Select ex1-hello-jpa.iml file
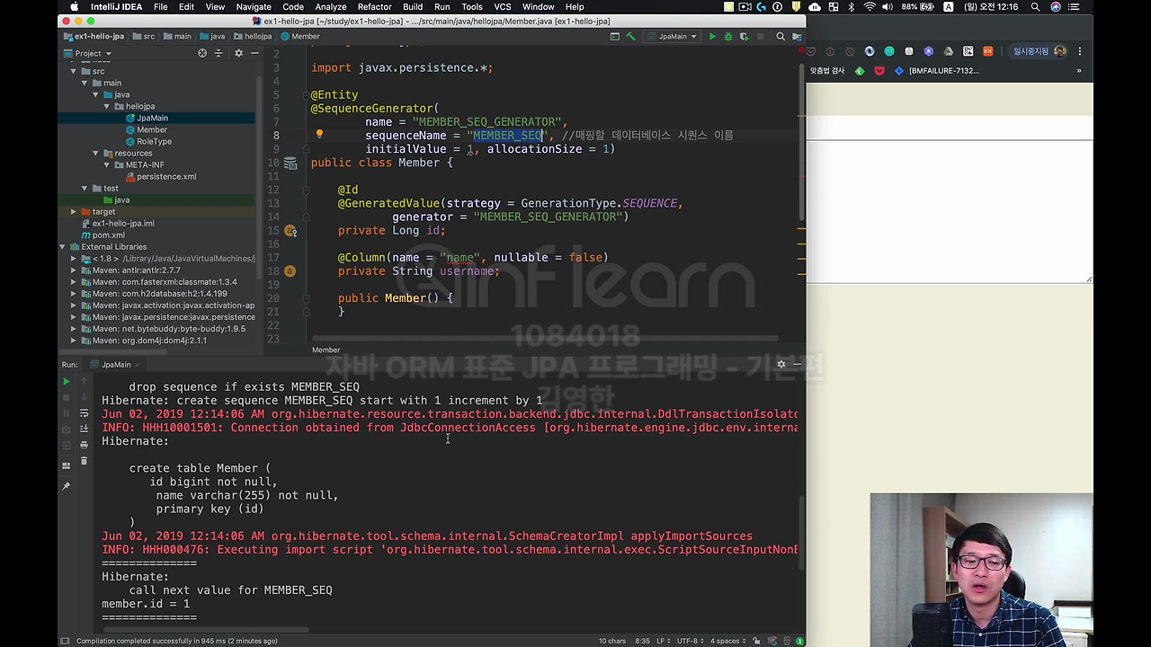The height and width of the screenshot is (647, 1151). point(123,223)
